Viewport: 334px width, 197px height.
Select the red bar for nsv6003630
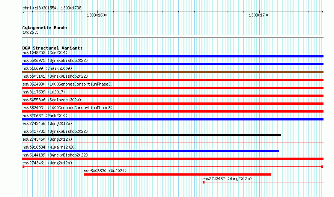[x=178, y=174]
